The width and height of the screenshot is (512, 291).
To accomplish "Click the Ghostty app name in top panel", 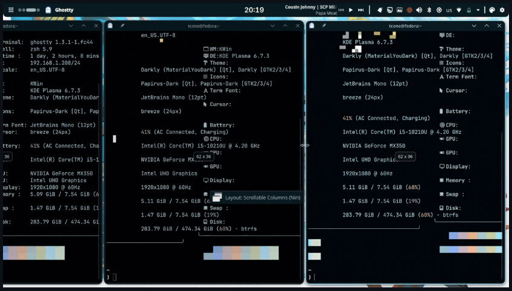I will pyautogui.click(x=64, y=10).
